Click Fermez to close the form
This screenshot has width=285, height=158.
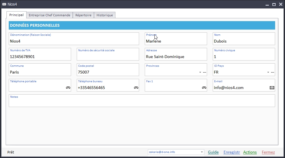coord(268,152)
